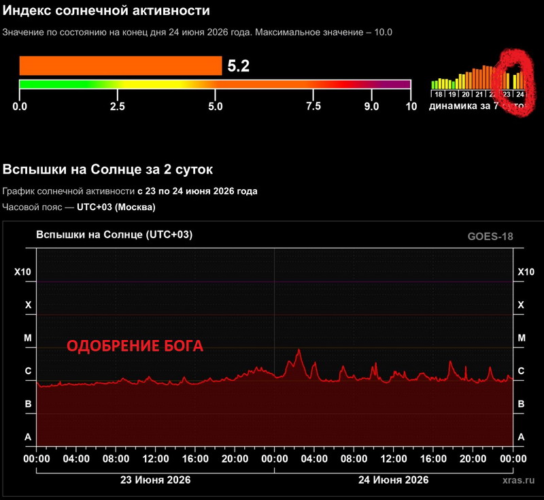Click the Вспышки на Солнце за 2 суток heading

107,169
